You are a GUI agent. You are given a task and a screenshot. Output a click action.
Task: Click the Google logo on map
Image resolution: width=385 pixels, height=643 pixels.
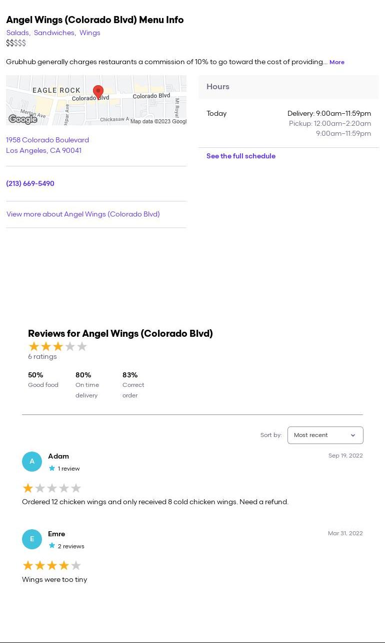23,119
